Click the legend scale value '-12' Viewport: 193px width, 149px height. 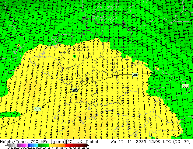tap(40, 148)
